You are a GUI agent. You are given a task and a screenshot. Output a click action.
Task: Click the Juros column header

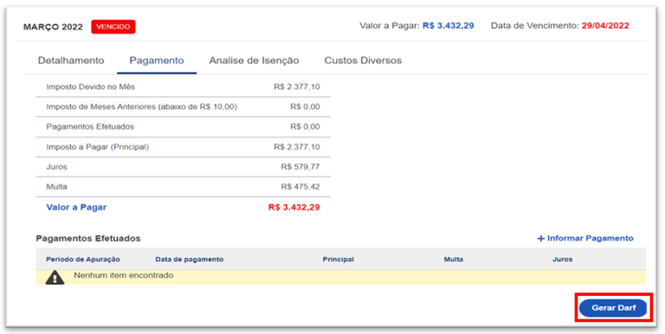(562, 260)
